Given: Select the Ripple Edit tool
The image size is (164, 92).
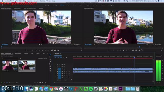Looking at the screenshot, I should coord(50,59).
